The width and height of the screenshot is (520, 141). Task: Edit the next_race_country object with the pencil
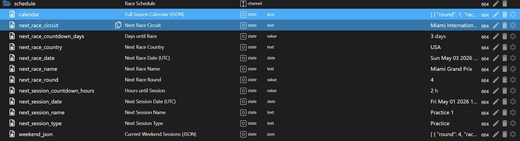496,47
